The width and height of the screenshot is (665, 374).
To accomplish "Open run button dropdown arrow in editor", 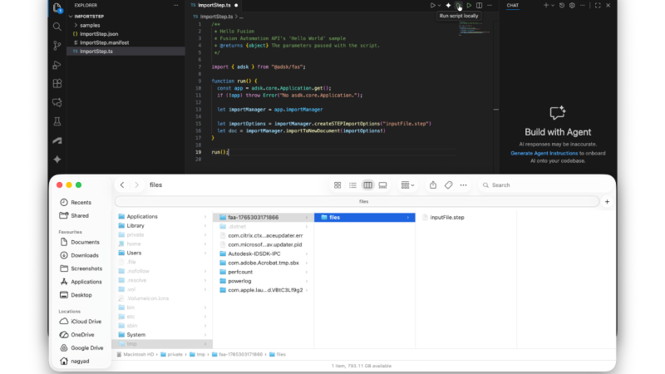I will (440, 5).
